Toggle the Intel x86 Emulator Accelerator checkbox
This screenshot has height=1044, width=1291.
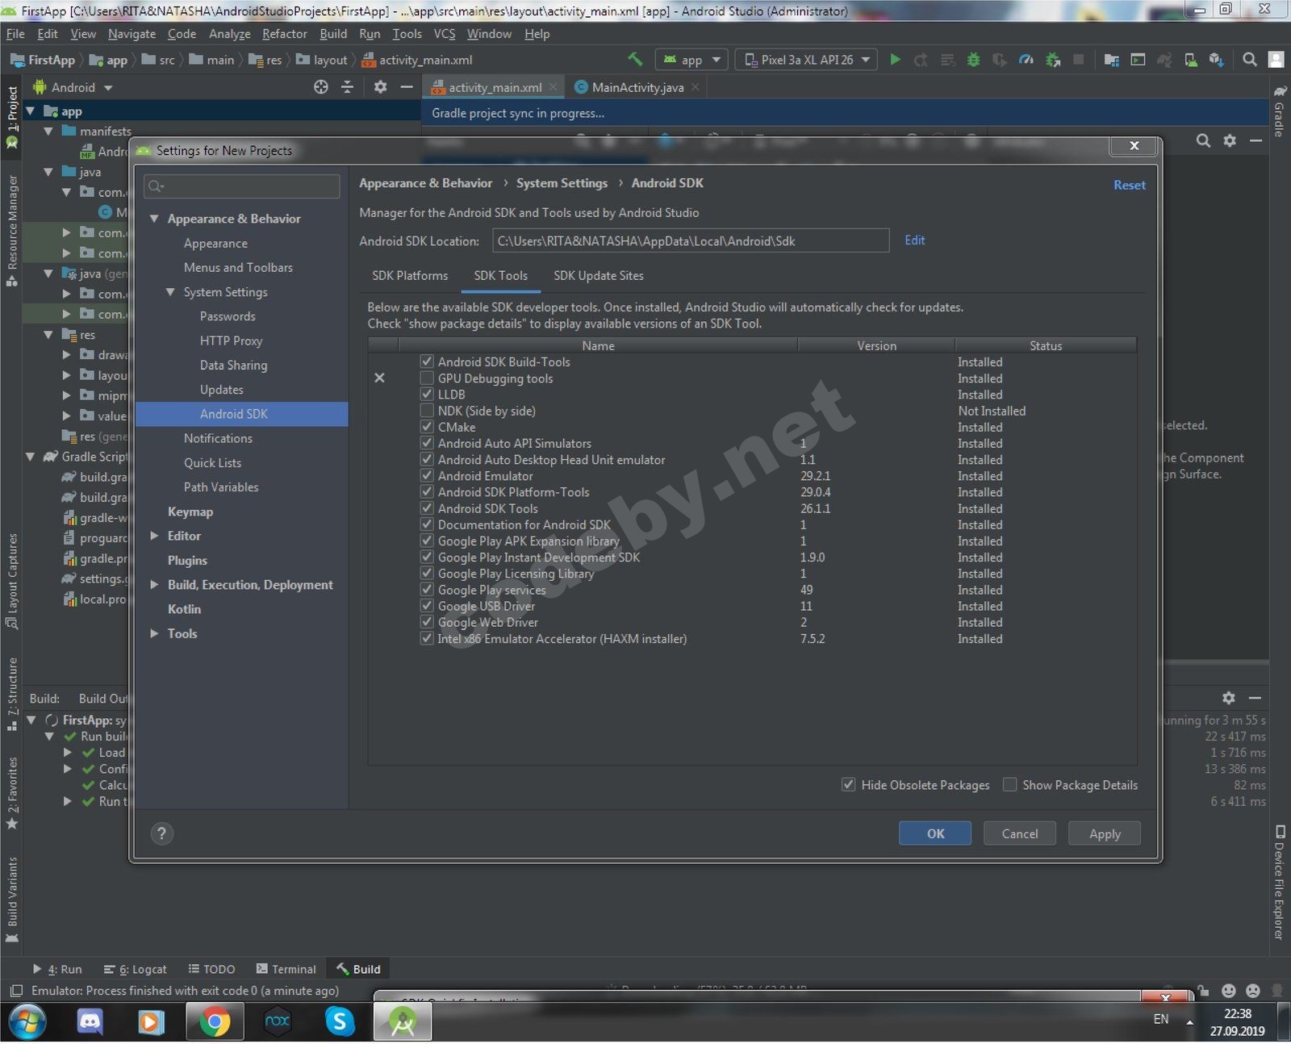coord(427,638)
